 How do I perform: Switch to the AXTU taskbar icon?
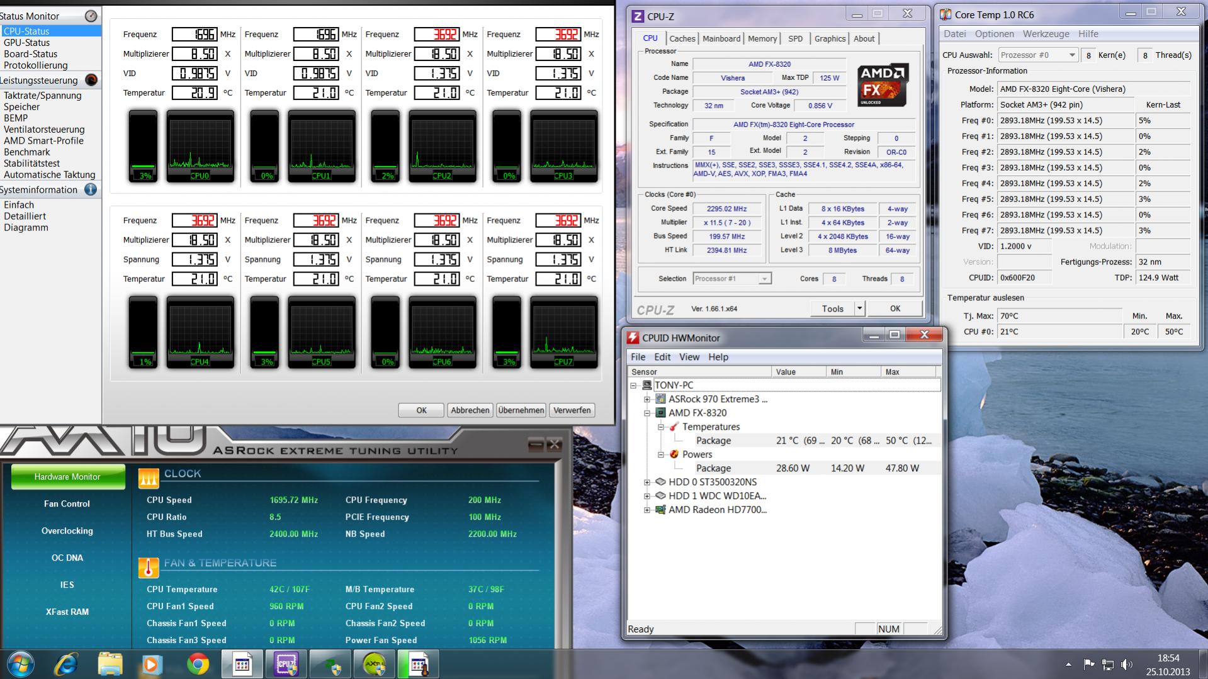point(374,665)
